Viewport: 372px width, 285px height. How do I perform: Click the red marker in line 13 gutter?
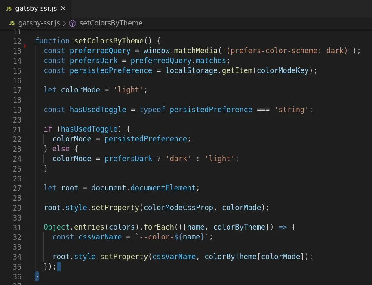coord(25,46)
